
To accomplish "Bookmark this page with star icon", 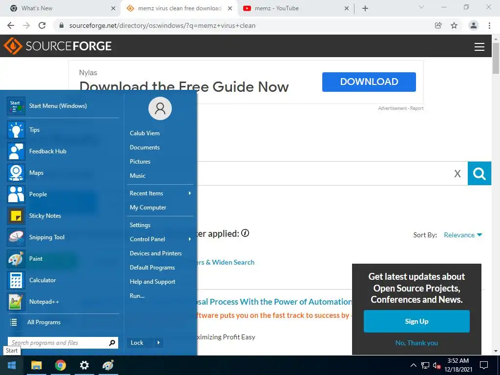I will (x=454, y=25).
